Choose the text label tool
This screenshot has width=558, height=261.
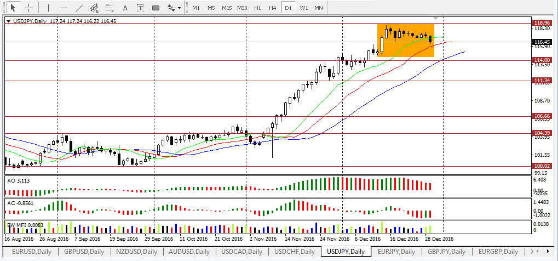pos(141,7)
